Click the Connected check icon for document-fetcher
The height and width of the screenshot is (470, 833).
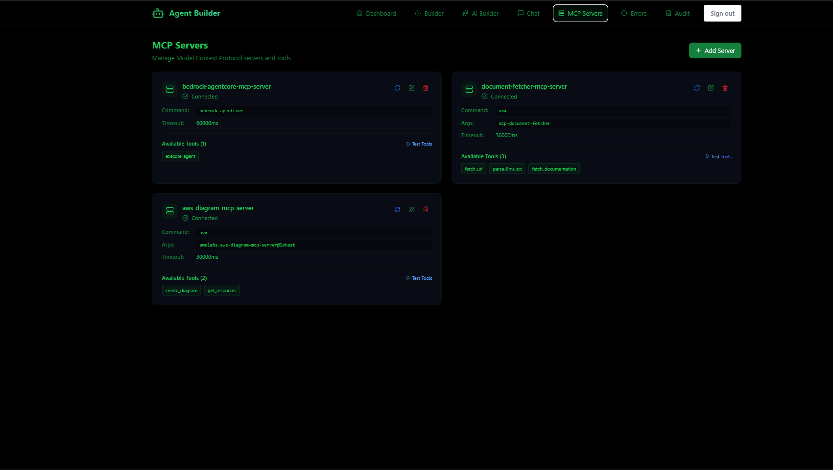click(x=485, y=97)
